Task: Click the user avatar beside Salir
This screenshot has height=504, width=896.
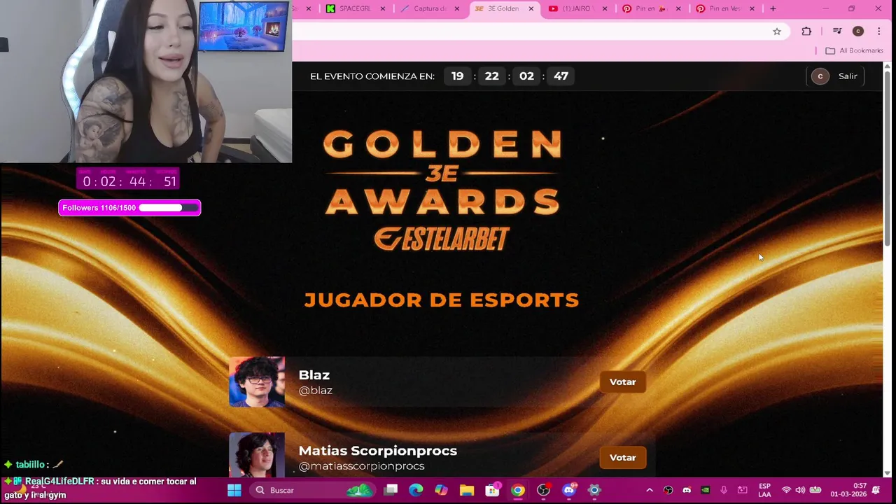Action: pyautogui.click(x=820, y=76)
